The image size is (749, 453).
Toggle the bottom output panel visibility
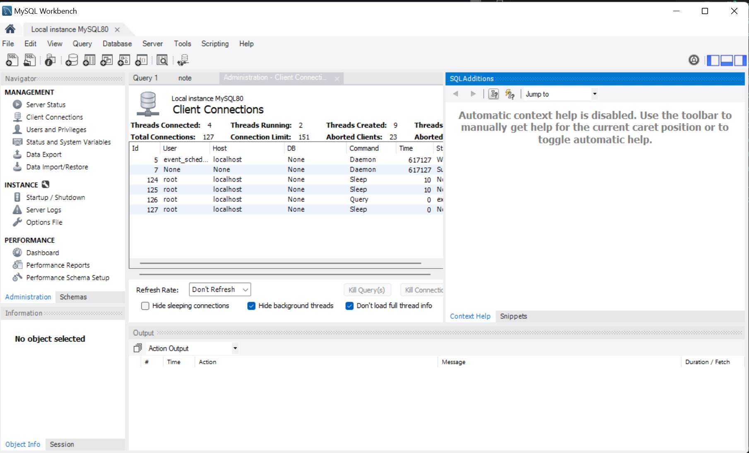727,61
